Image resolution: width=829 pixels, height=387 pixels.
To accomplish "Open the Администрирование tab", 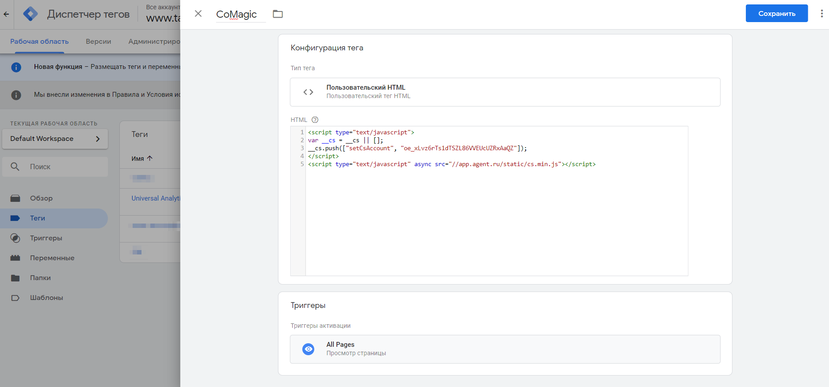I will coord(154,42).
